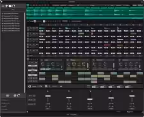144x117 pixels.
Task: Click the file browser vertical scrollbar
Action: pos(25,53)
